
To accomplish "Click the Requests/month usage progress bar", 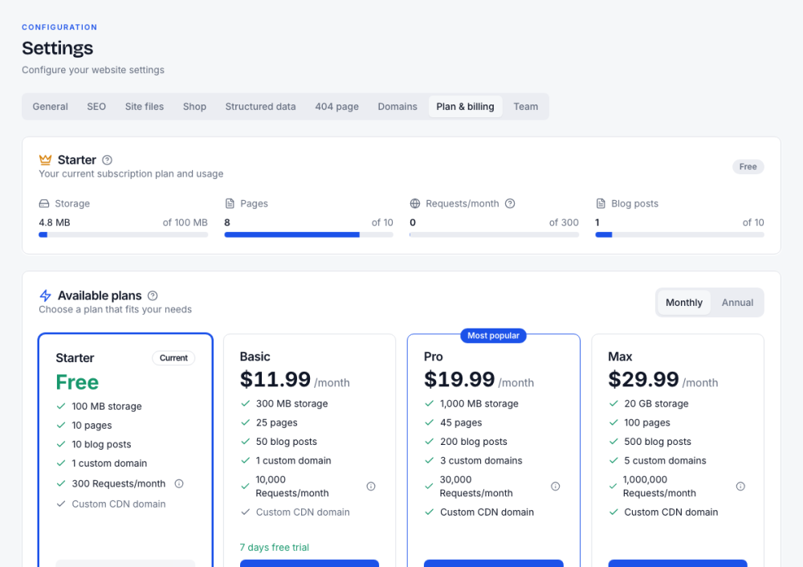I will [494, 235].
